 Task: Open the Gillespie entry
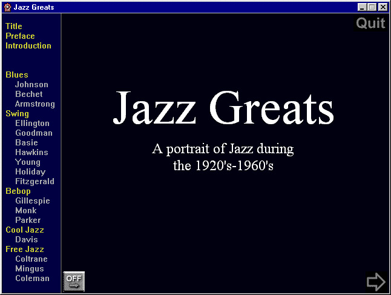click(x=33, y=201)
